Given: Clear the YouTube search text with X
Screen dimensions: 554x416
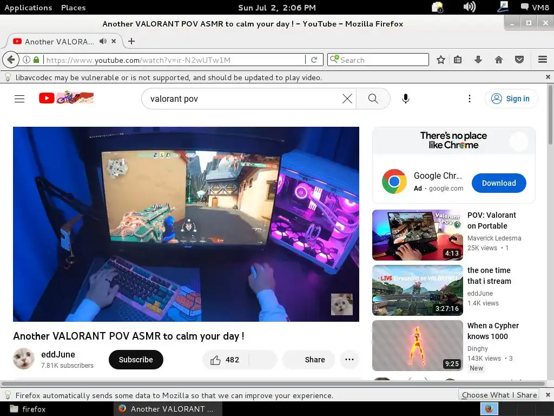Looking at the screenshot, I should click(347, 99).
